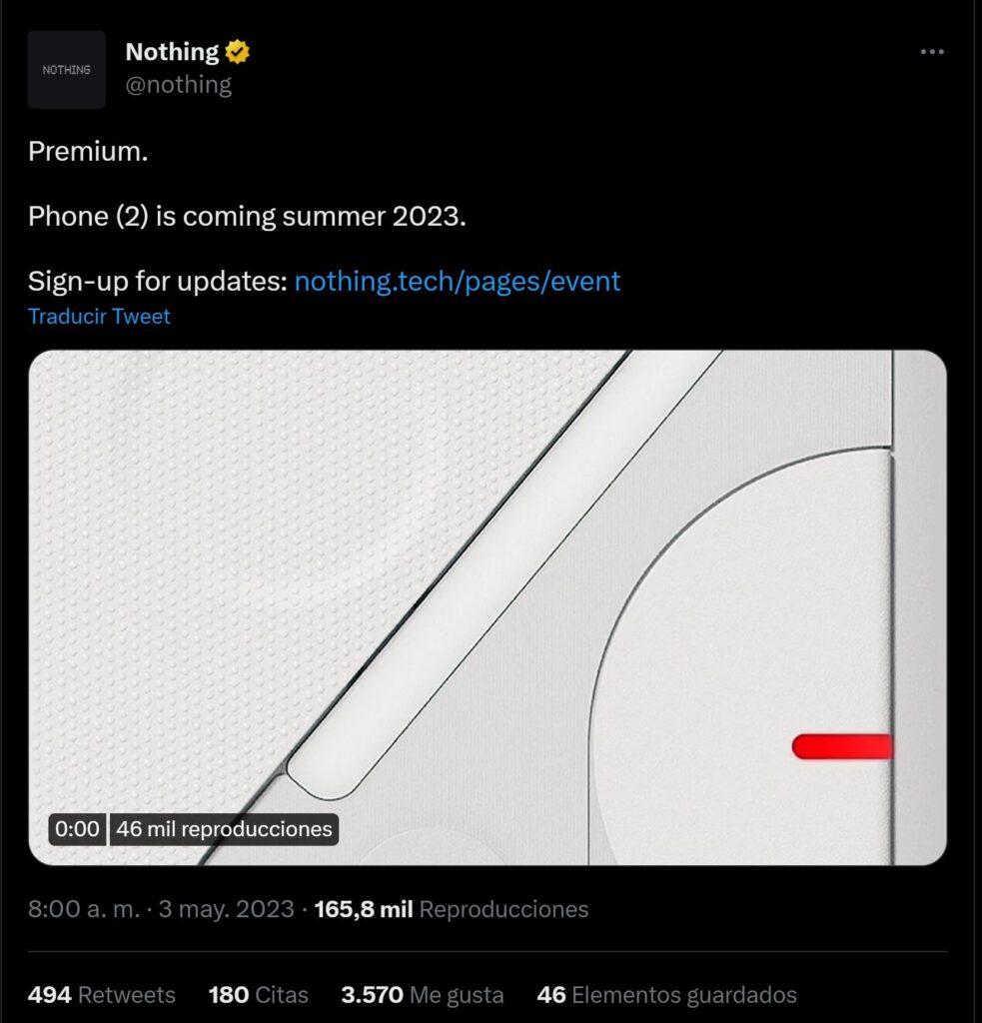The height and width of the screenshot is (1023, 982).
Task: Open 46 Elementos guardados
Action: tap(666, 995)
